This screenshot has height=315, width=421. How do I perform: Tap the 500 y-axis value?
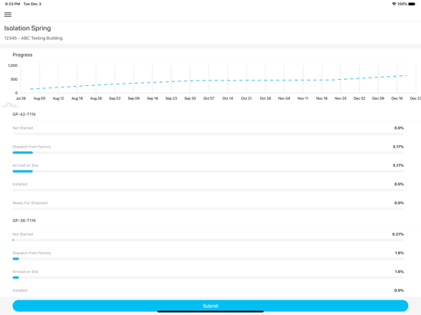pos(14,79)
